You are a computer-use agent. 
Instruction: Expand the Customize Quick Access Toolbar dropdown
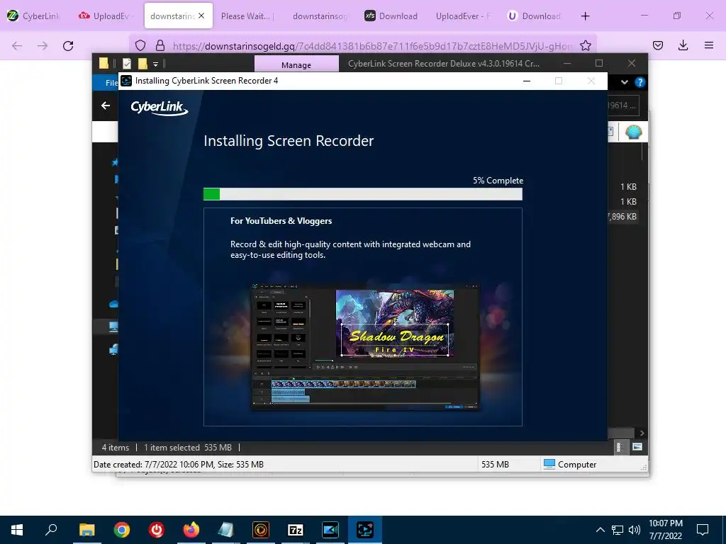coord(155,64)
